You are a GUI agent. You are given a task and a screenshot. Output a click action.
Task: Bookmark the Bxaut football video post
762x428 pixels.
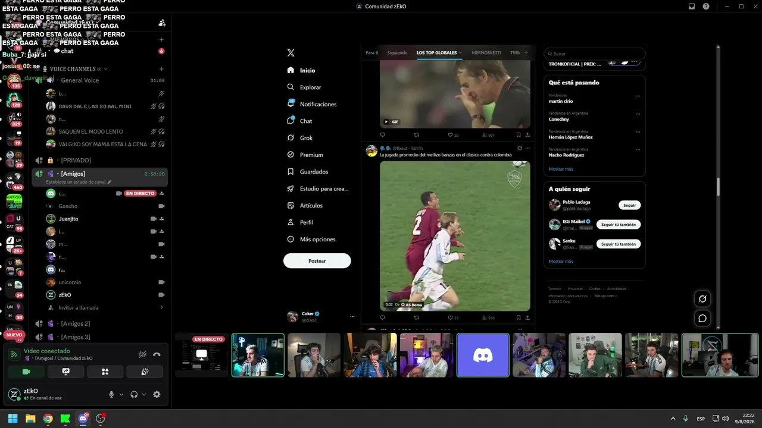click(519, 317)
